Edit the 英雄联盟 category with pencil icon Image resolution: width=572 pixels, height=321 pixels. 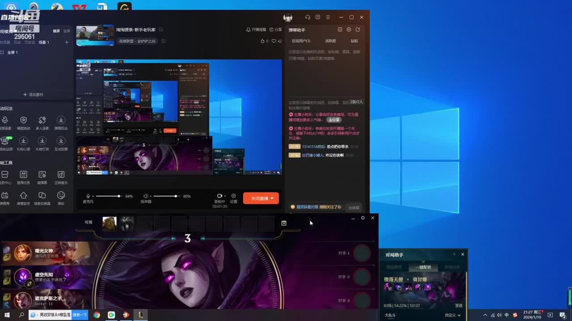[164, 41]
